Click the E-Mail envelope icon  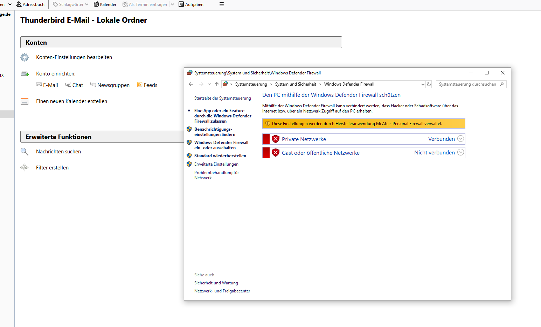coord(39,85)
